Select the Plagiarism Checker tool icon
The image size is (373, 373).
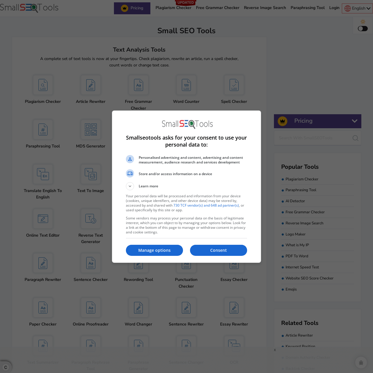43,85
